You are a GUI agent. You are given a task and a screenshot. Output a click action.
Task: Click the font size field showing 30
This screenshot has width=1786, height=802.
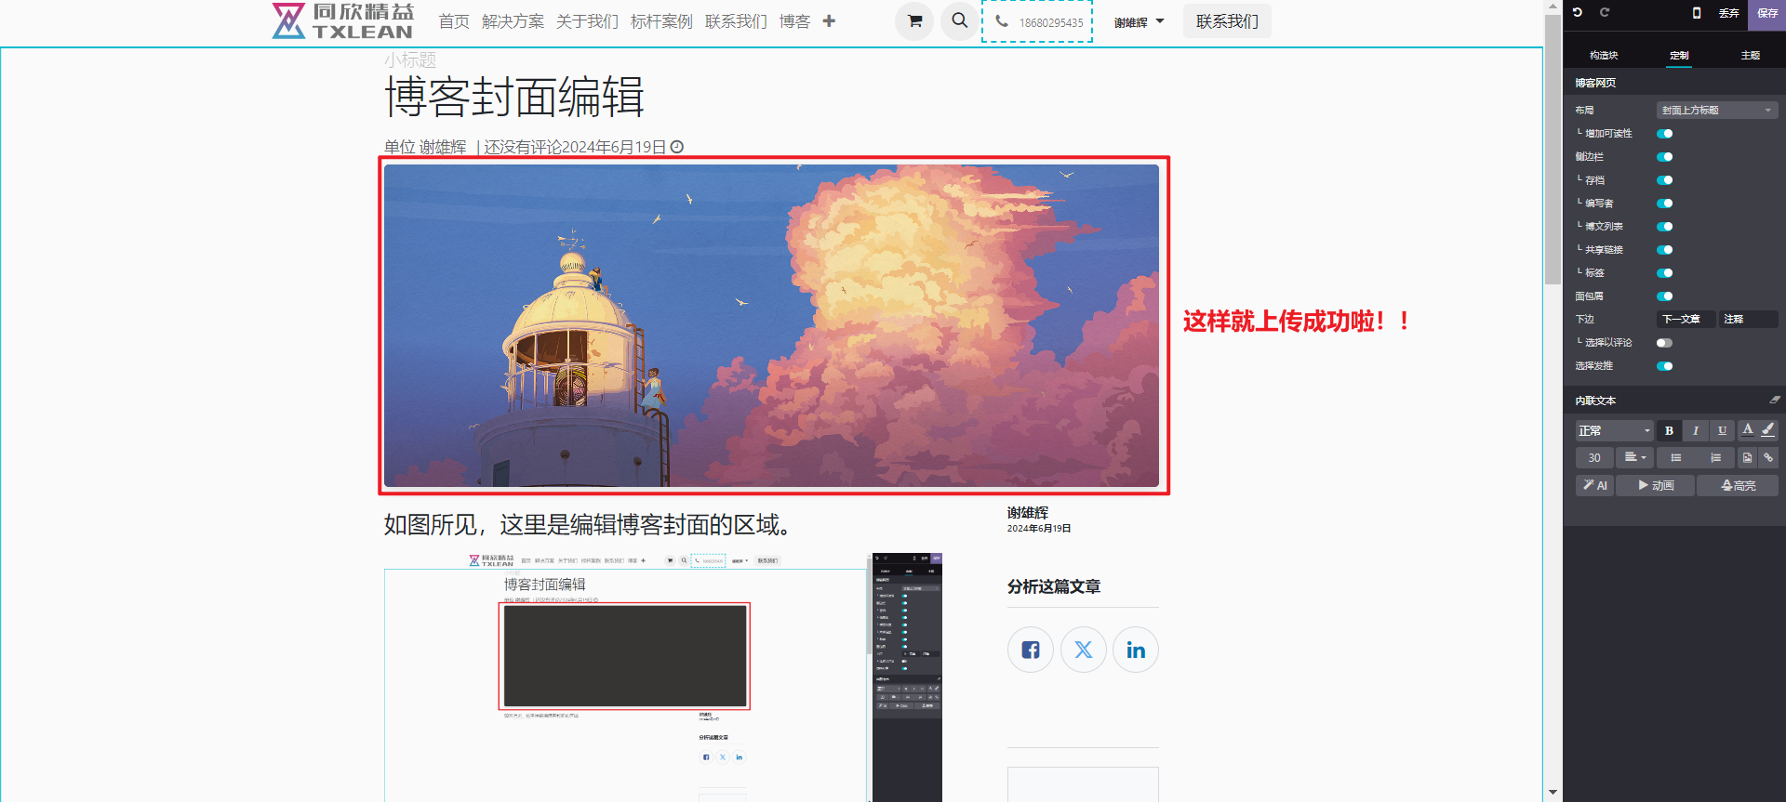1594,457
